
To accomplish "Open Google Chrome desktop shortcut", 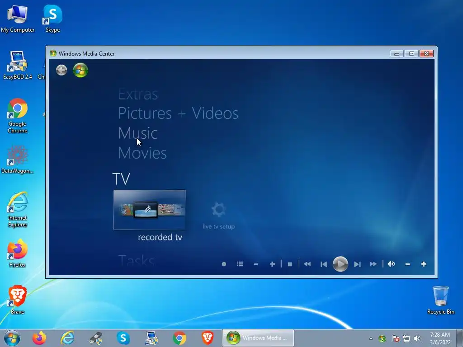I will click(18, 116).
